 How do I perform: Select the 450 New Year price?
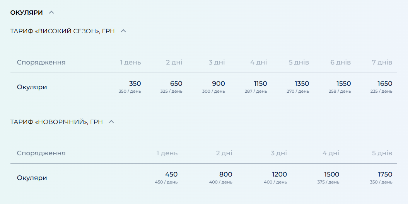171,174
